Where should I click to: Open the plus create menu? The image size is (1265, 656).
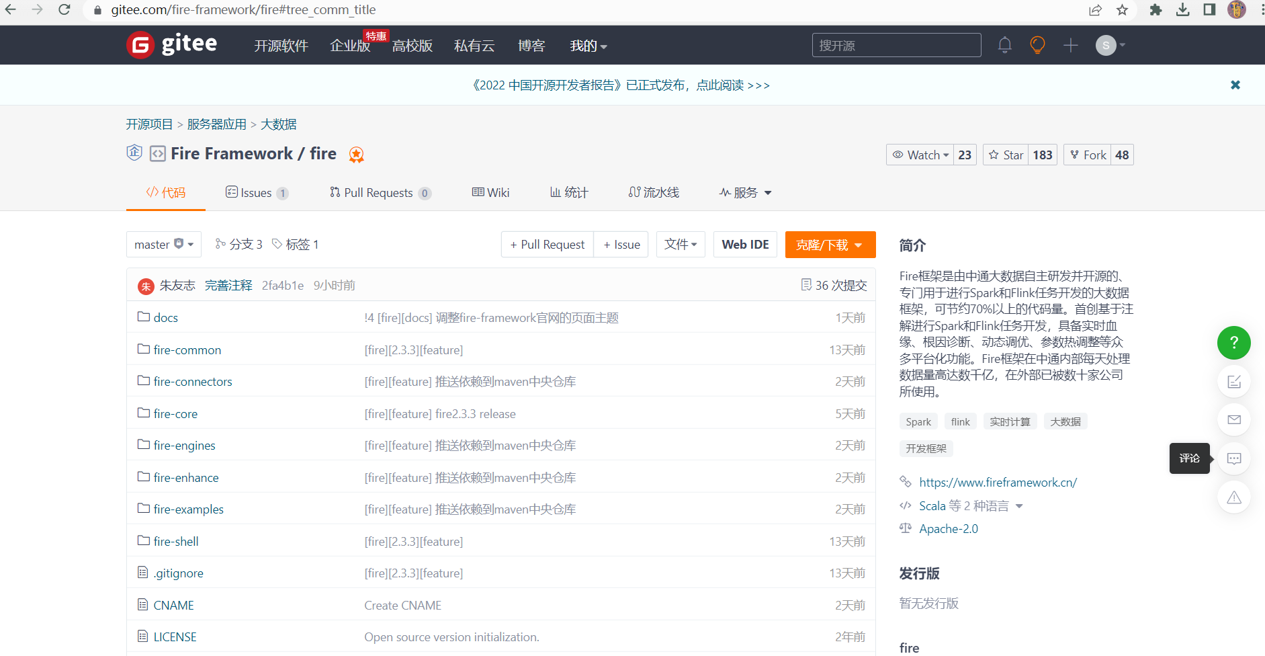[x=1071, y=45]
